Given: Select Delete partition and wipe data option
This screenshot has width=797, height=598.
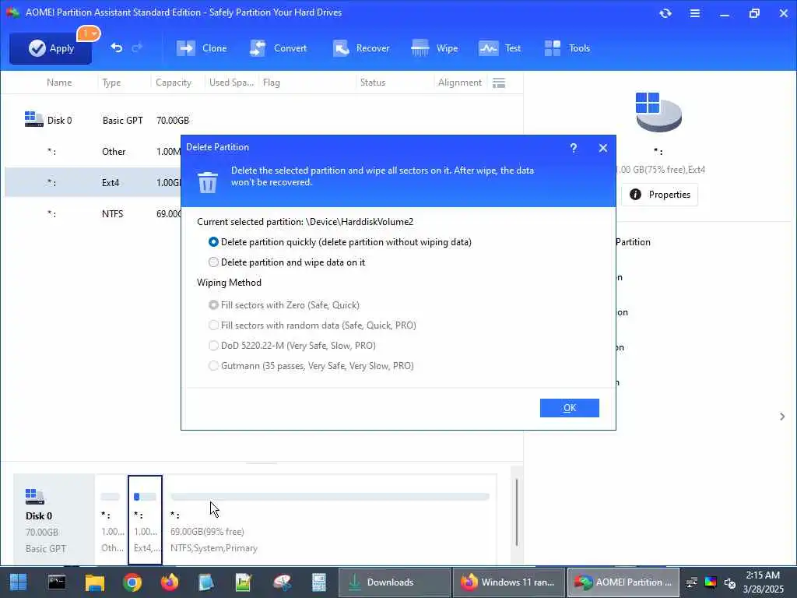Looking at the screenshot, I should pos(286,262).
